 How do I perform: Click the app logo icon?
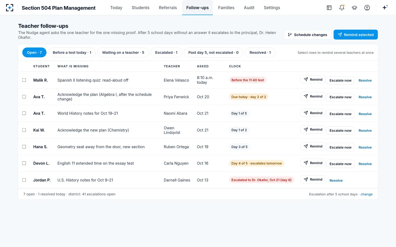[10, 8]
